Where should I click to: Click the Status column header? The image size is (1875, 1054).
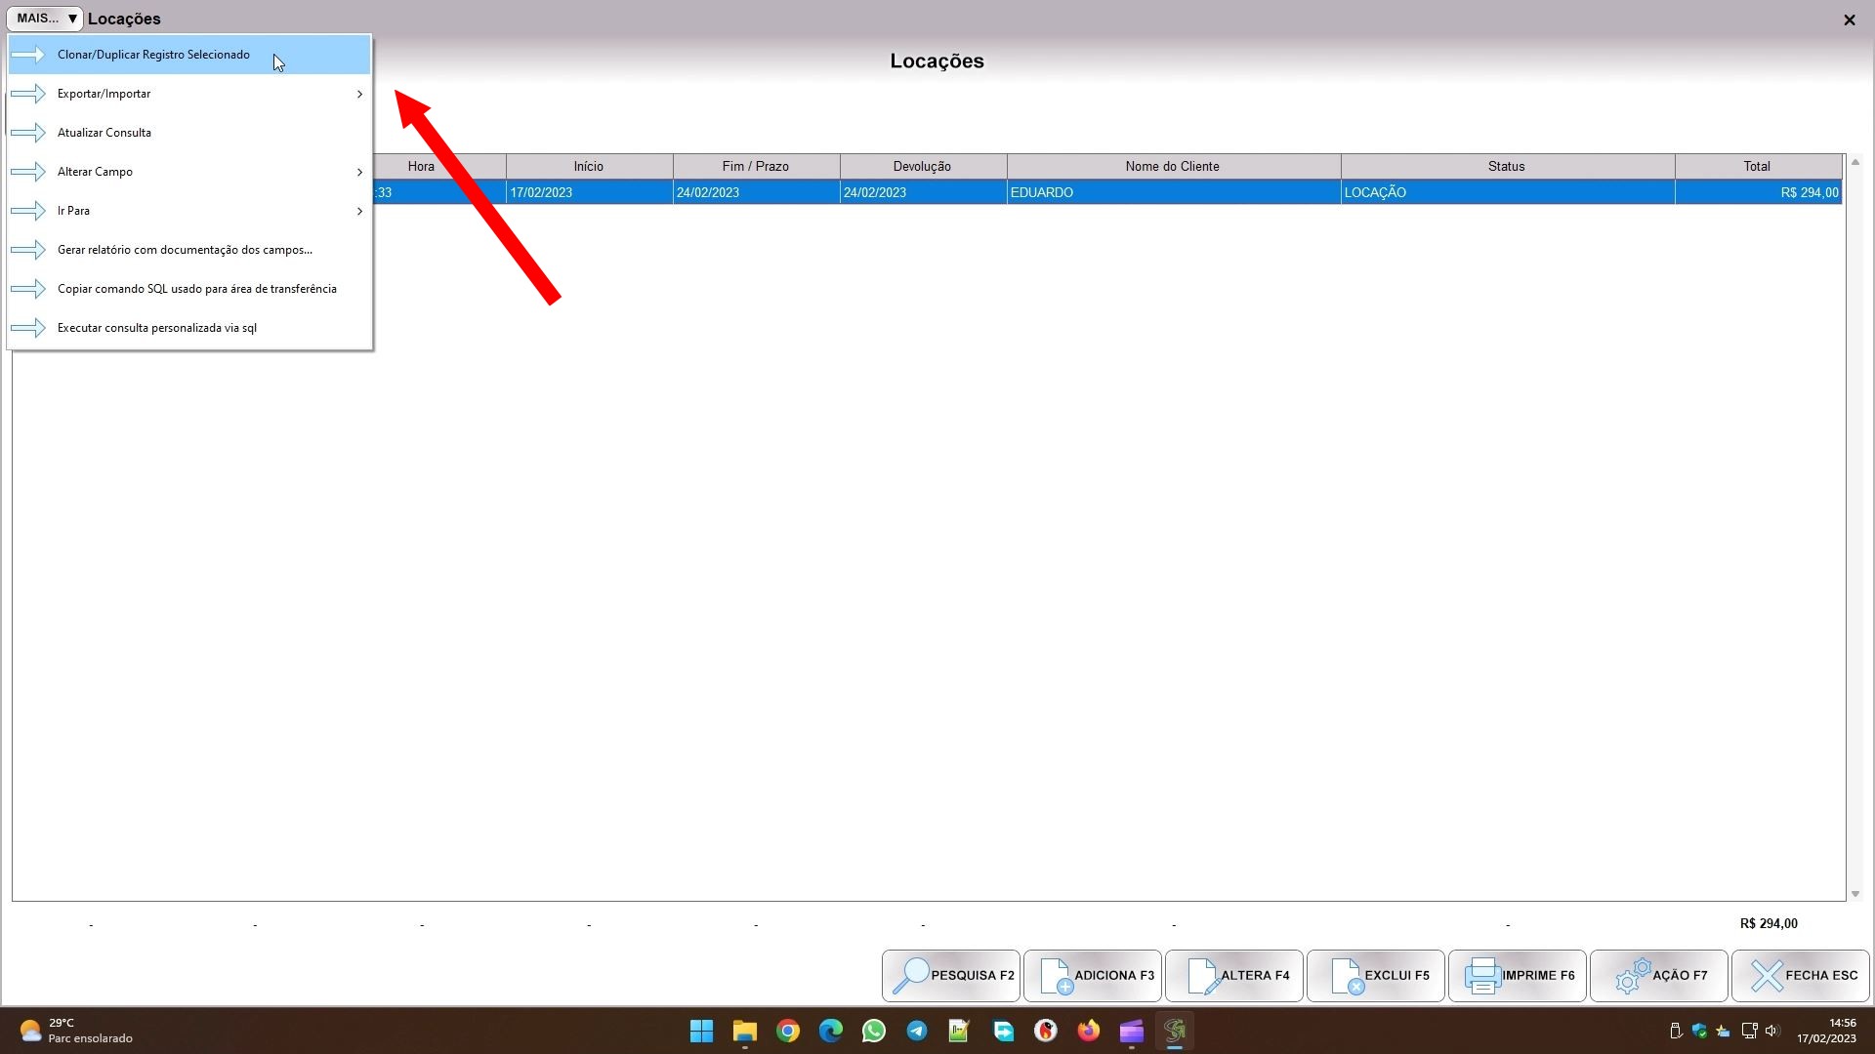1506,166
